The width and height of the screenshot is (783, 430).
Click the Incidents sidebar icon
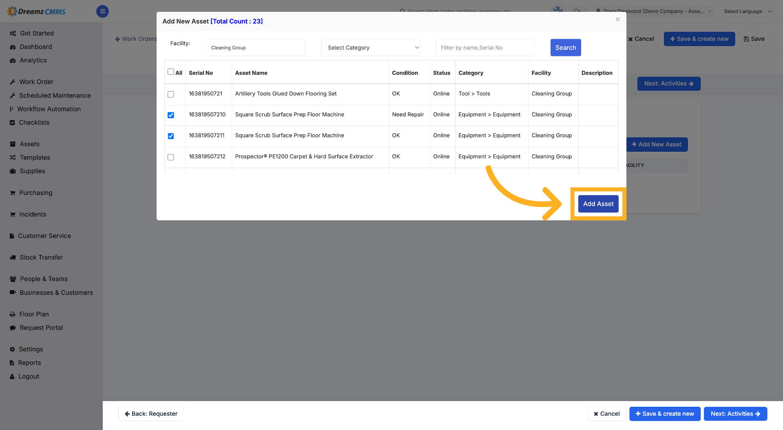pos(13,214)
